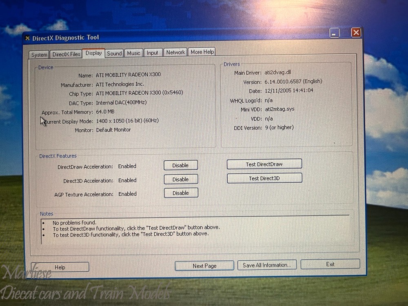
Task: Click main driver ati2dvag.dll
Action: tap(277, 72)
